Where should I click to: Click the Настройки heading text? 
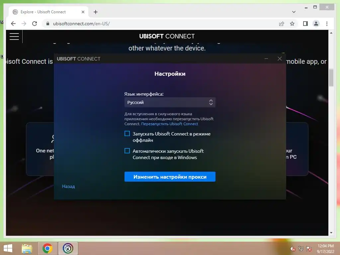170,74
